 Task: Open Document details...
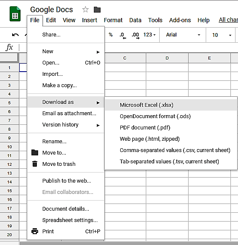point(66,209)
